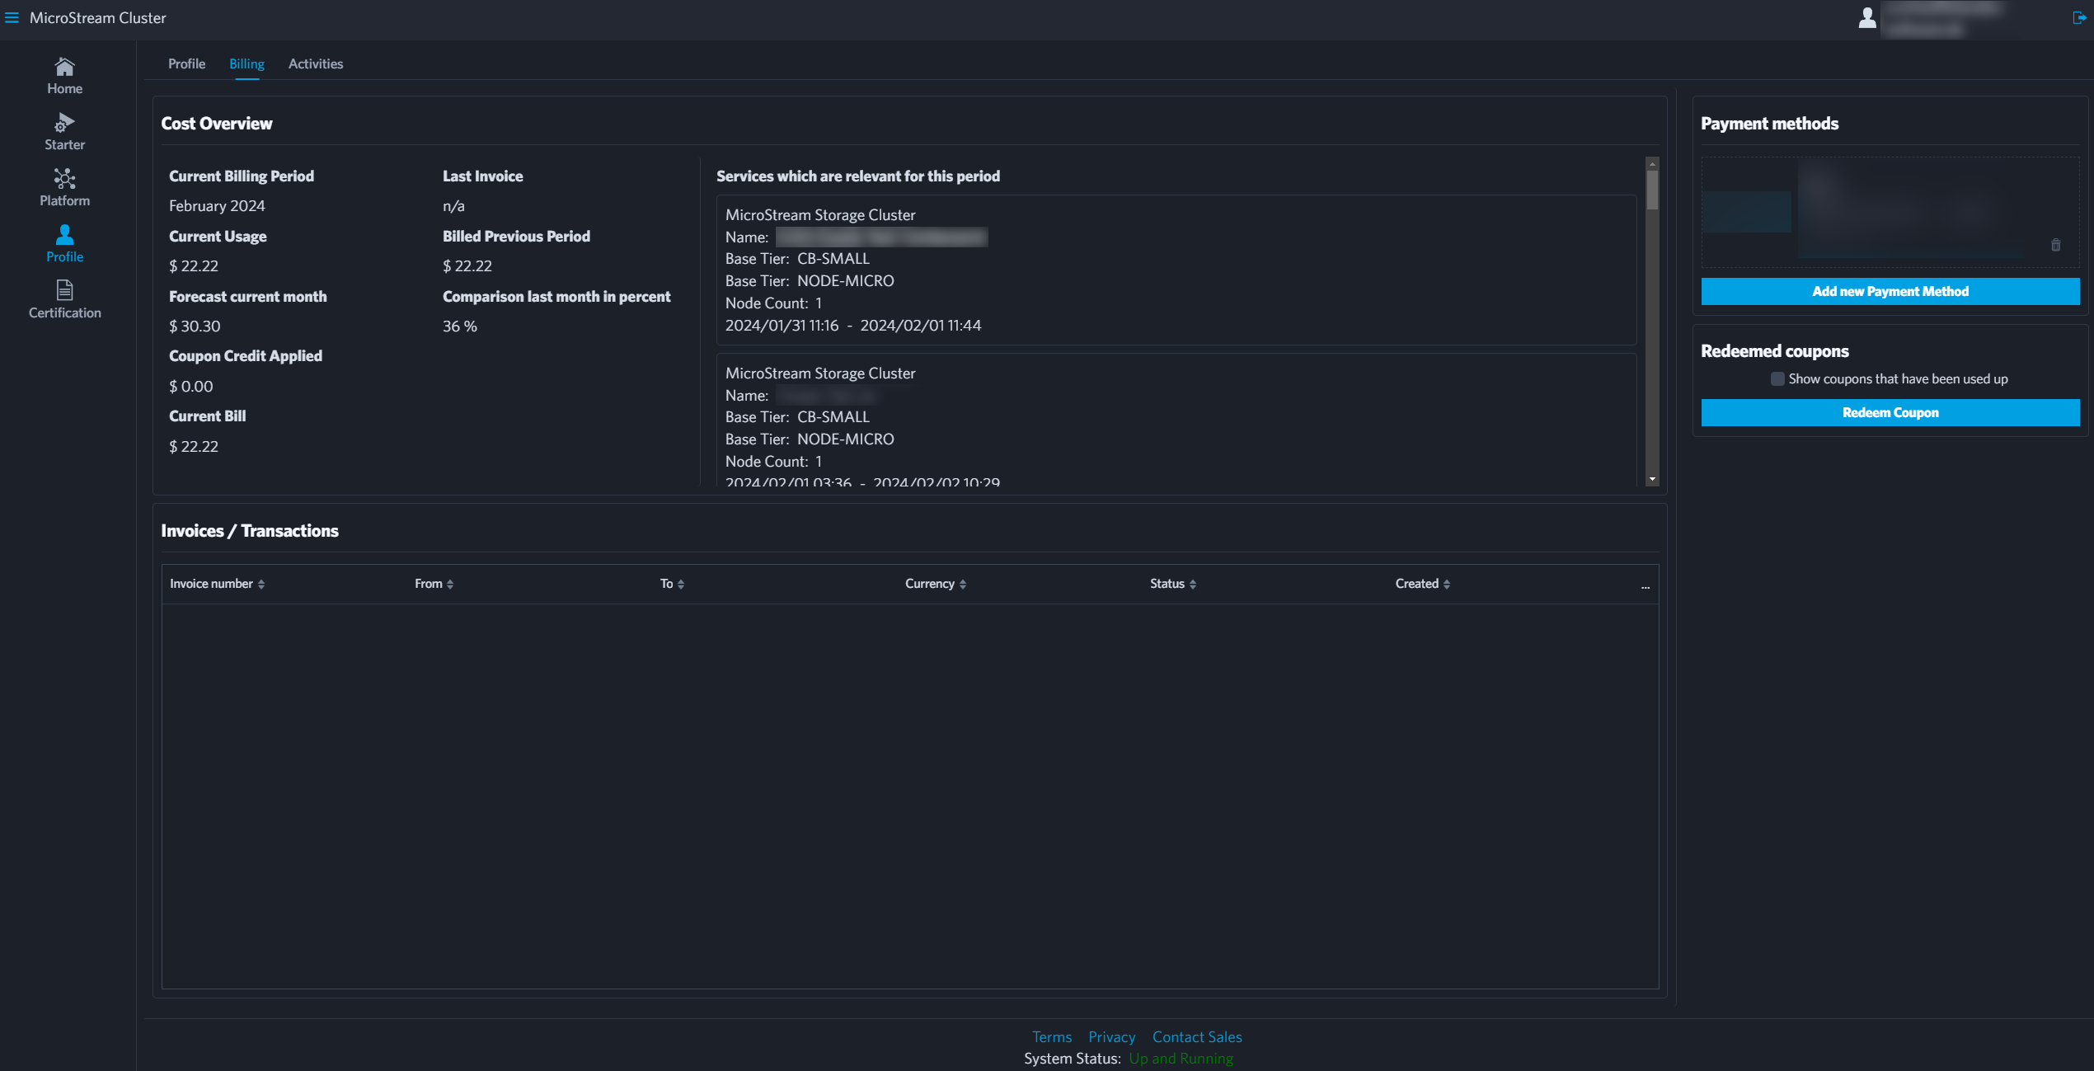
Task: Sort by Invoice number column
Action: click(x=217, y=583)
